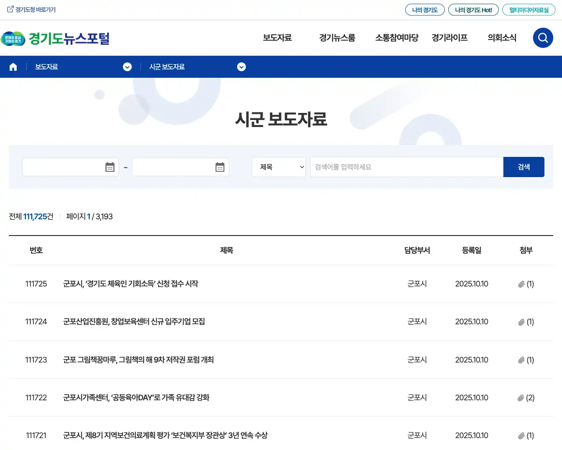Click the 경기도뉴스포털 logo
Viewport: 562px width, 450px height.
(55, 38)
